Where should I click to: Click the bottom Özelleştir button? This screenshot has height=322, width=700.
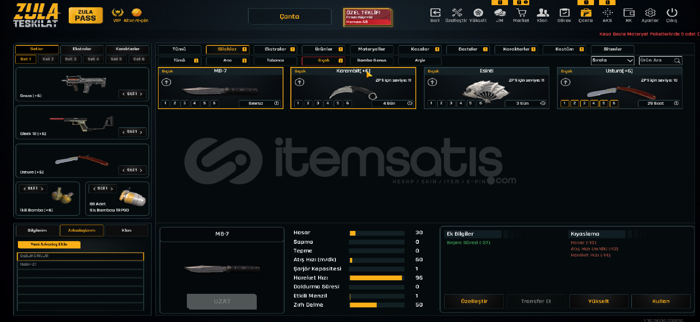(474, 301)
